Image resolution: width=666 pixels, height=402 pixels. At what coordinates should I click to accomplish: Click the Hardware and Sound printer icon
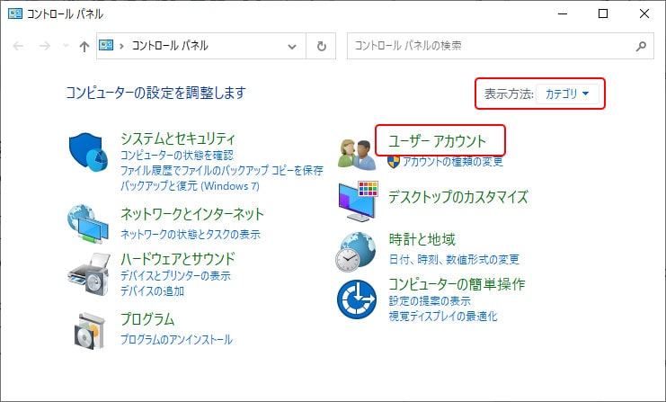[88, 273]
